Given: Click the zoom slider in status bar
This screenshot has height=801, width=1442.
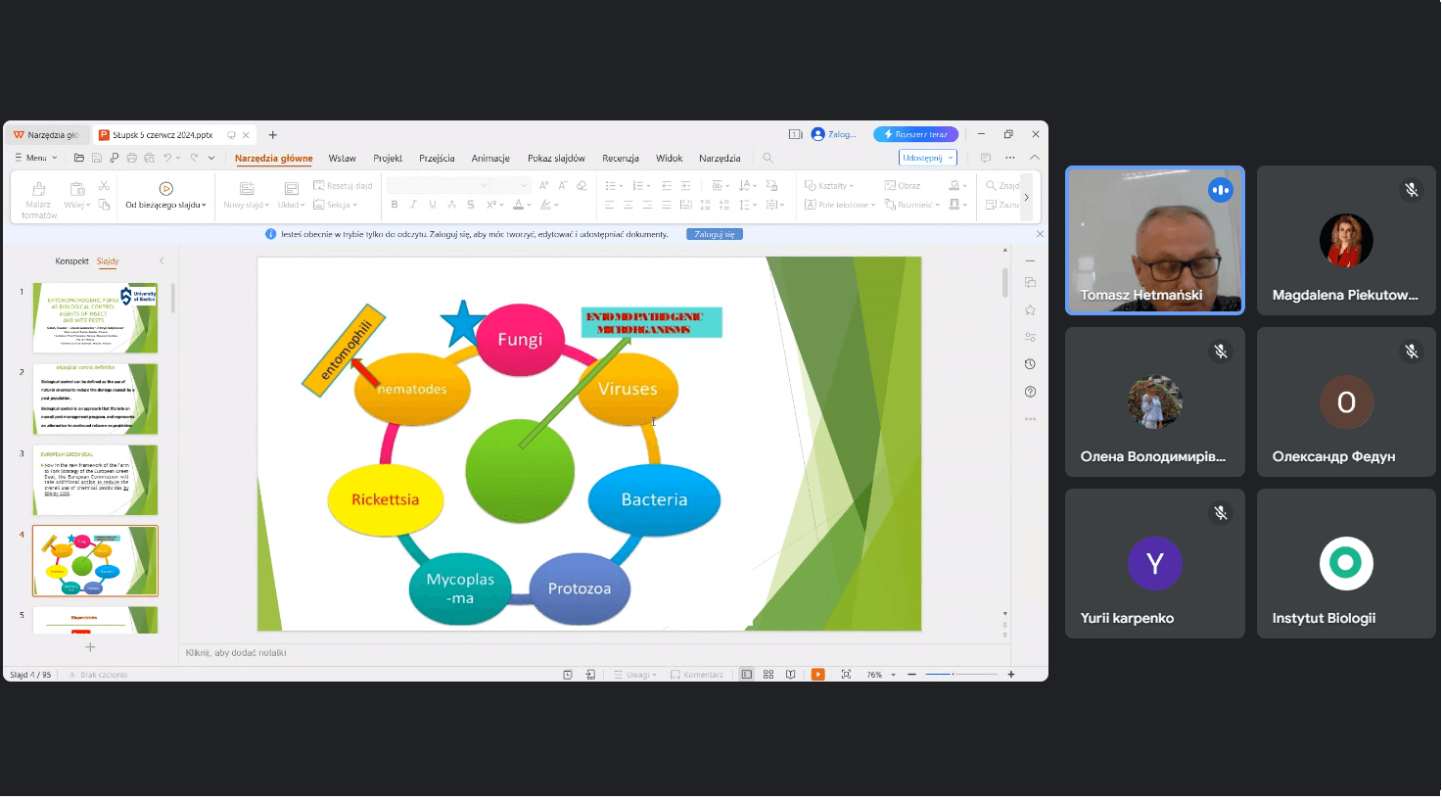Looking at the screenshot, I should click(x=961, y=675).
